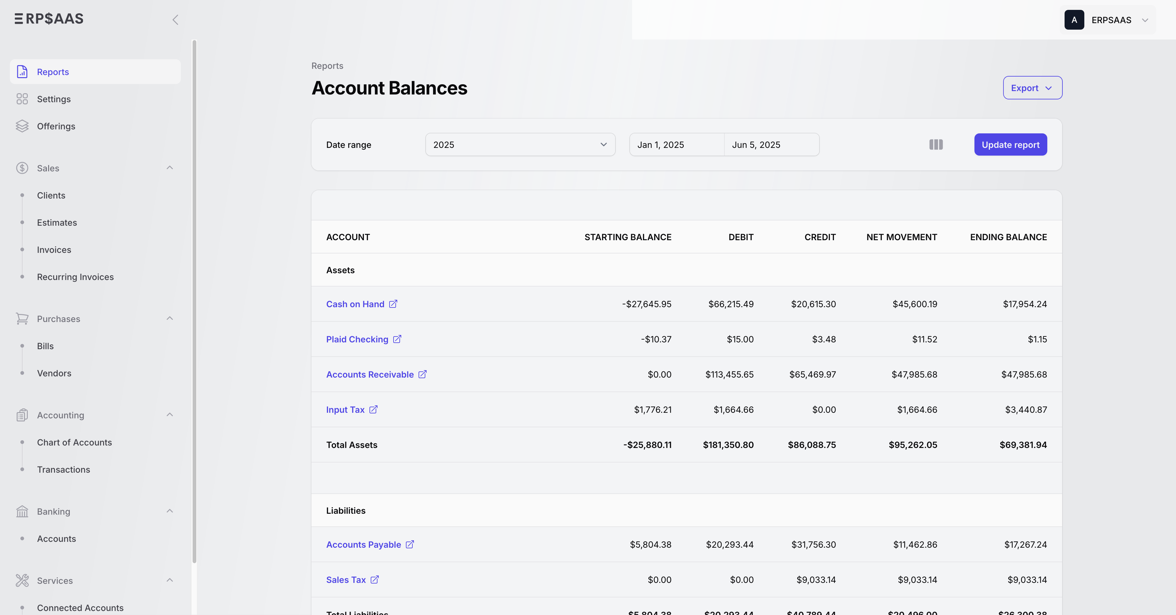Click Total Assets ending balance $69,381.94

pyautogui.click(x=1023, y=445)
